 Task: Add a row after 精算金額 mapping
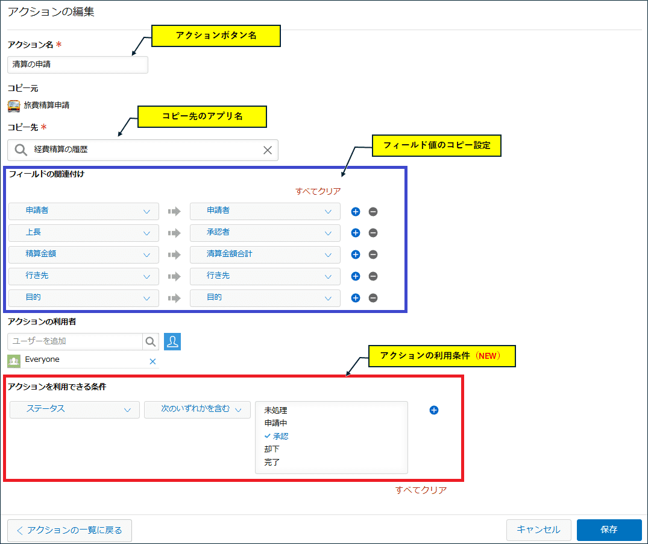[x=356, y=255]
